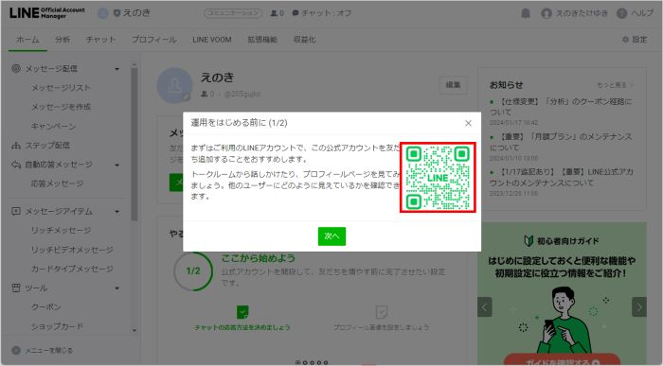Open the LINE VOOM tab
Image resolution: width=663 pixels, height=366 pixels.
[212, 40]
